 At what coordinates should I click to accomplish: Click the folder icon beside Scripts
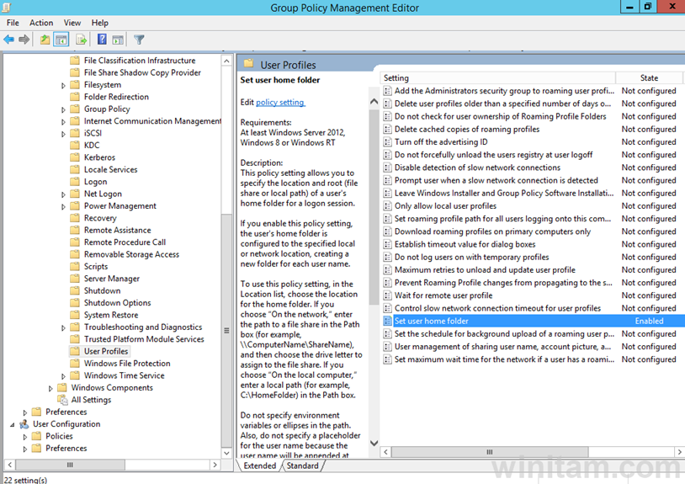point(75,267)
